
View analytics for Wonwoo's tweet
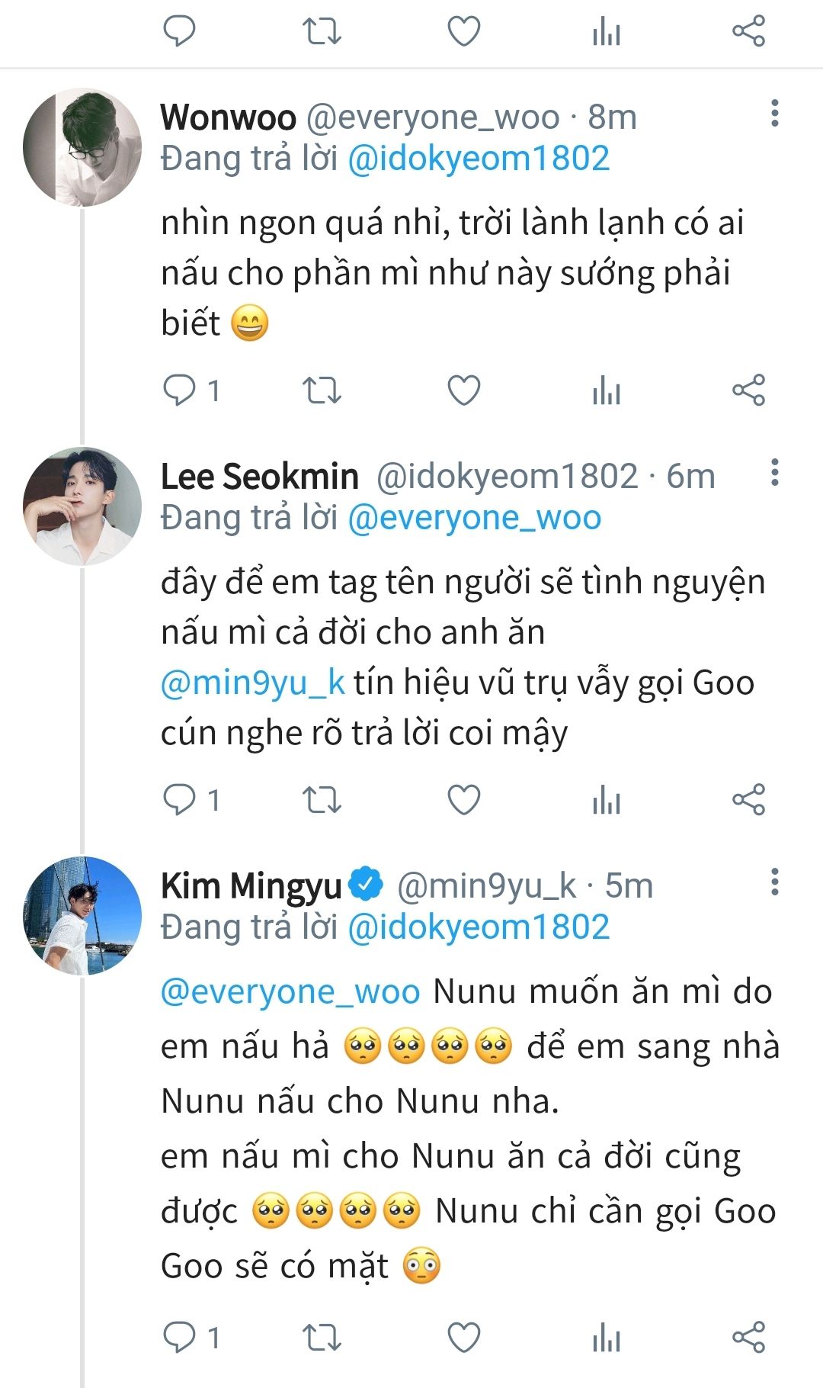tap(606, 390)
